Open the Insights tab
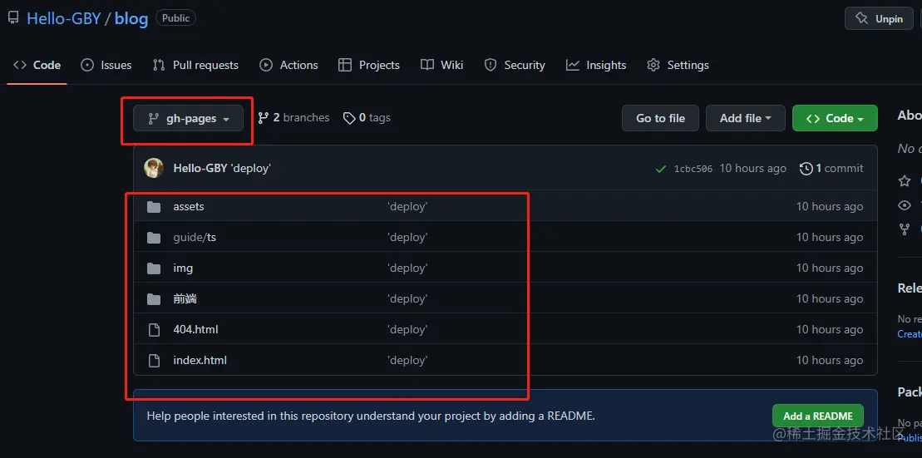The image size is (922, 458). (595, 66)
